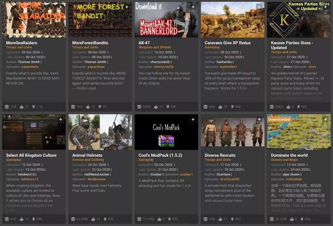The width and height of the screenshot is (333, 226).
Task: Click the Diverse Recruits warriors thumbnail
Action: (233, 132)
